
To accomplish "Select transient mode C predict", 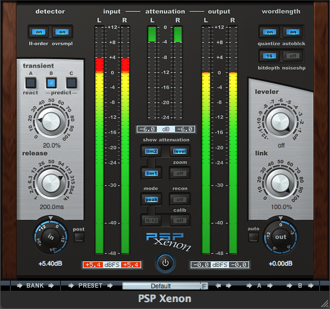I will (72, 83).
